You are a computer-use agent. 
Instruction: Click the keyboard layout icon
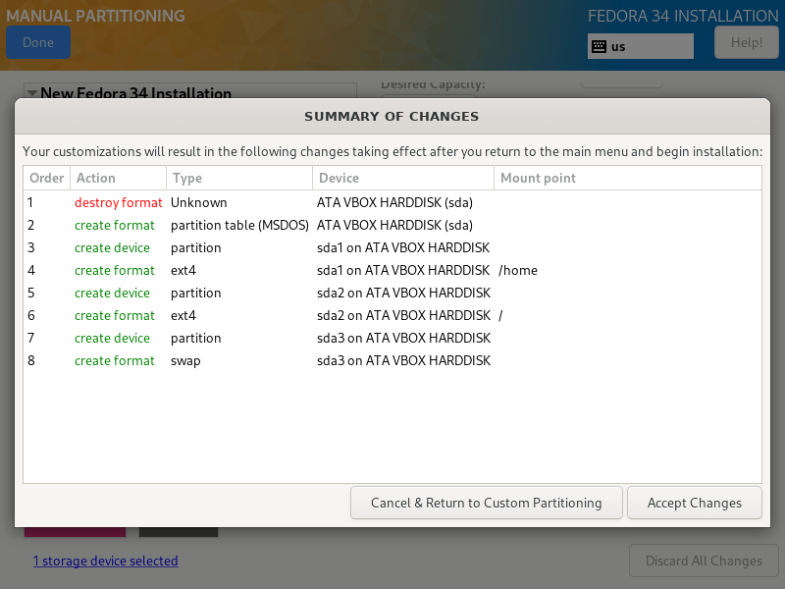[x=598, y=46]
